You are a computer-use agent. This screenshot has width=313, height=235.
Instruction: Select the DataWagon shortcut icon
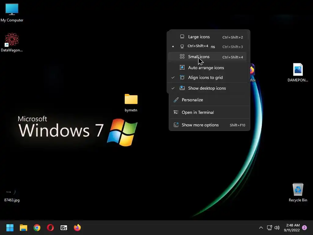[x=12, y=42]
